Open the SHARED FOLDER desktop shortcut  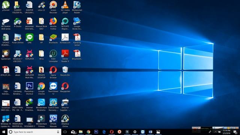18,7
